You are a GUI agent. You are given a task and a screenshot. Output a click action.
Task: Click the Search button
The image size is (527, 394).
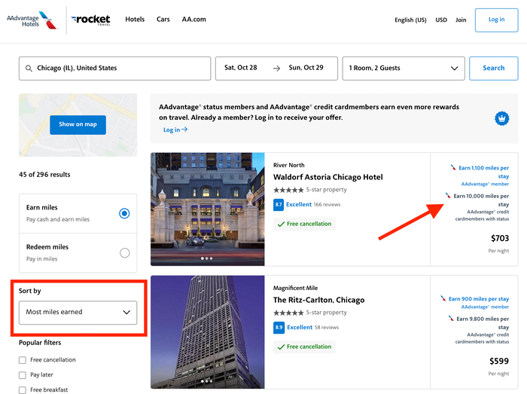click(493, 69)
